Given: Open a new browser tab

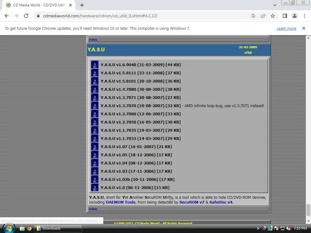Looking at the screenshot, I should [82, 5].
